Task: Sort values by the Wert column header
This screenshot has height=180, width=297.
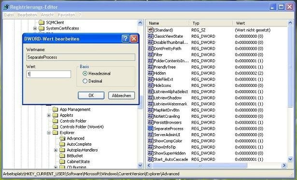Action: (x=260, y=23)
